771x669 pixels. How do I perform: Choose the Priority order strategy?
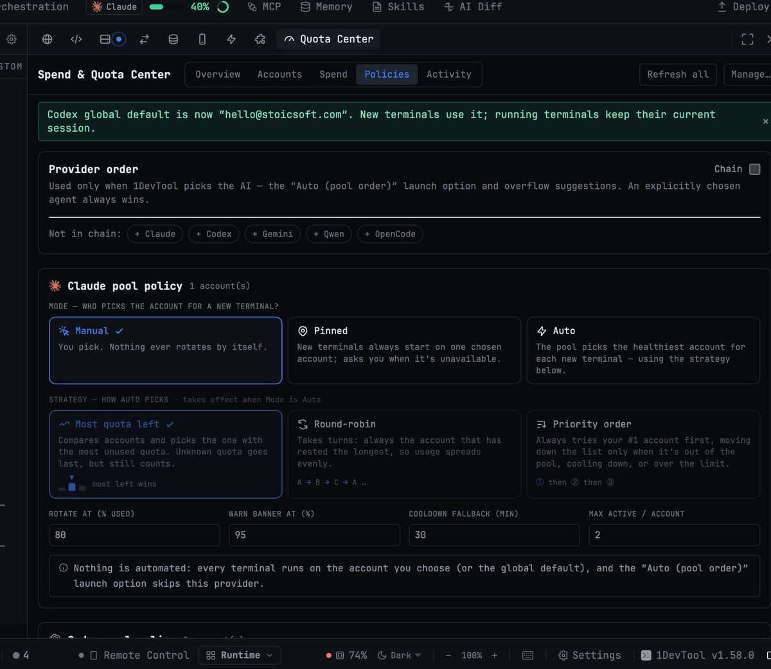[x=643, y=454]
